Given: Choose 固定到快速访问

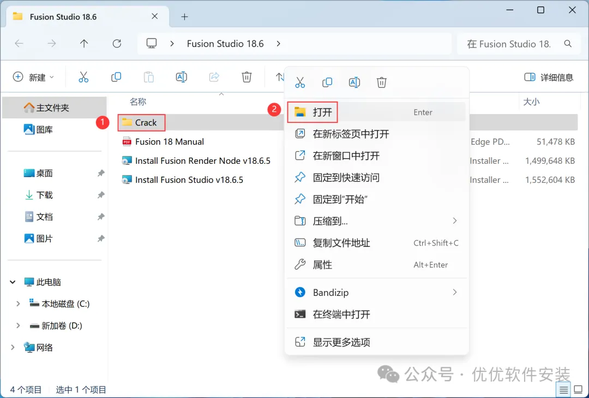Looking at the screenshot, I should coord(377,177).
